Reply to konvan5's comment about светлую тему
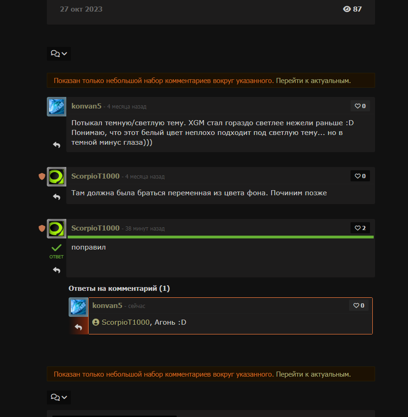Image resolution: width=408 pixels, height=417 pixels. click(57, 145)
